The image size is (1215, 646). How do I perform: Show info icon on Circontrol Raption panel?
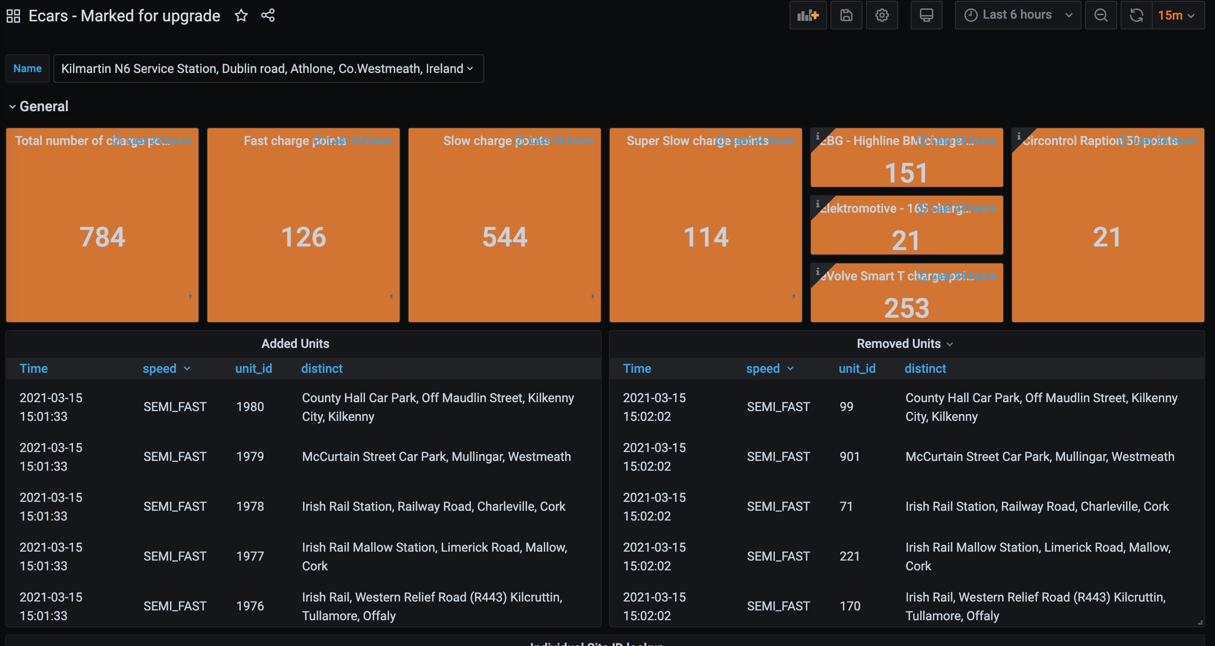point(1019,136)
